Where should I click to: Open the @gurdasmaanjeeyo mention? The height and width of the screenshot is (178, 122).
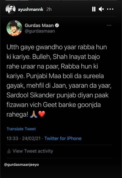tap(21, 164)
